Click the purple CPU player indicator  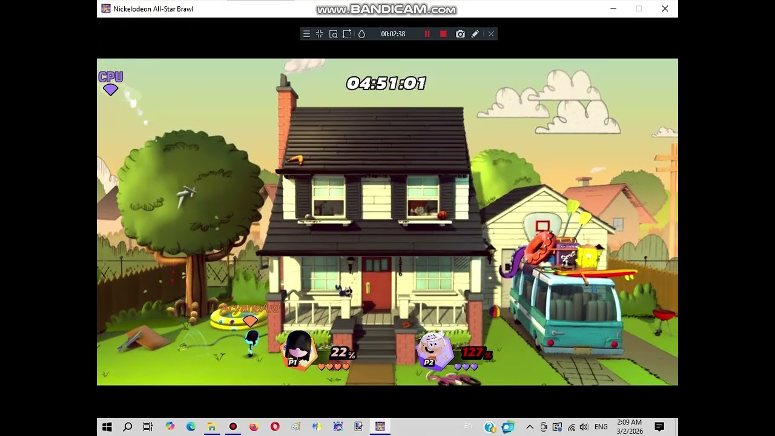(111, 83)
